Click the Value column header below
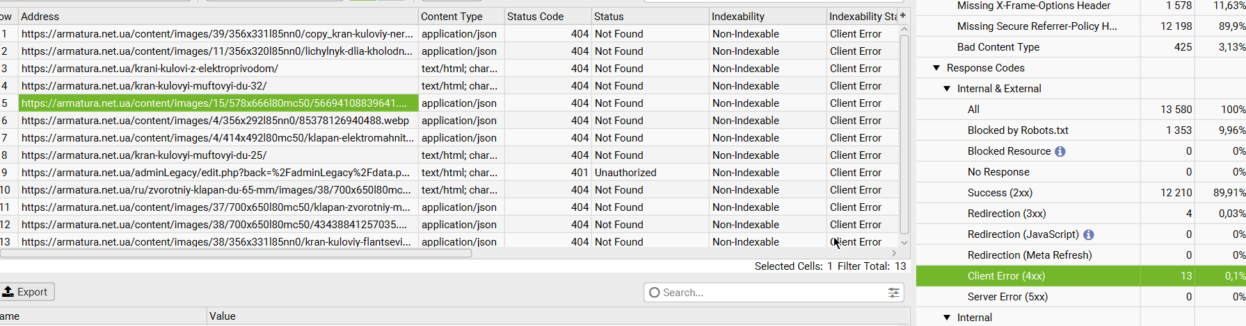Image resolution: width=1246 pixels, height=326 pixels. [223, 316]
